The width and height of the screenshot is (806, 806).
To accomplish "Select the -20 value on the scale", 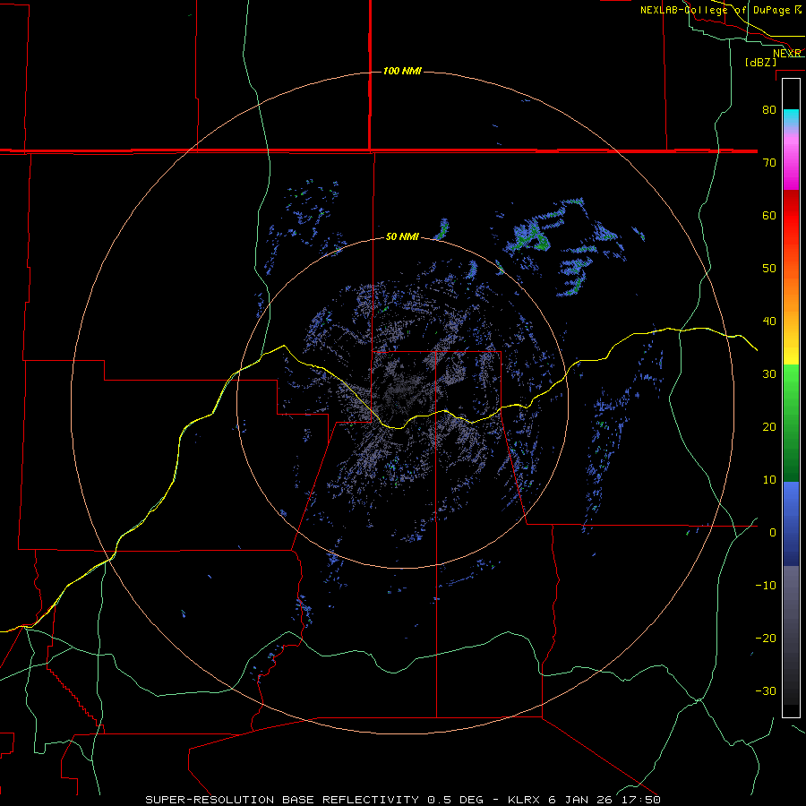I will [x=766, y=639].
